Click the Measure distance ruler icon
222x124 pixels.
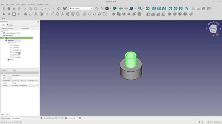187,8
